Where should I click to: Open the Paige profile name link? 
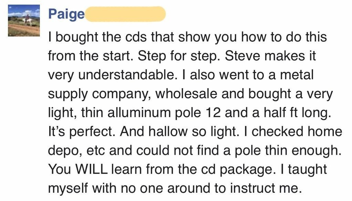66,14
